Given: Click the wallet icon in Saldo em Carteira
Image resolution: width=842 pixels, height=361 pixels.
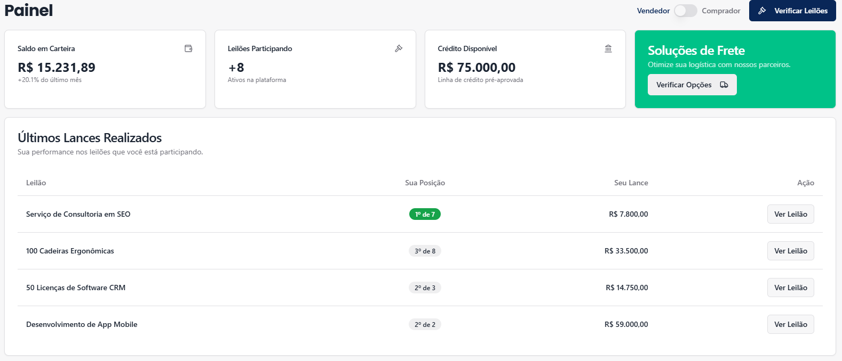Looking at the screenshot, I should coord(188,48).
